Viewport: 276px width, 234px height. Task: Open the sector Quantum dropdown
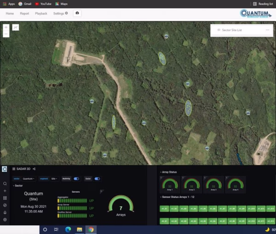pos(29,178)
